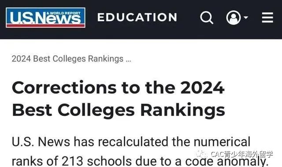The image size is (282, 167).
Task: Go to the EDUCATION section
Action: tap(137, 17)
